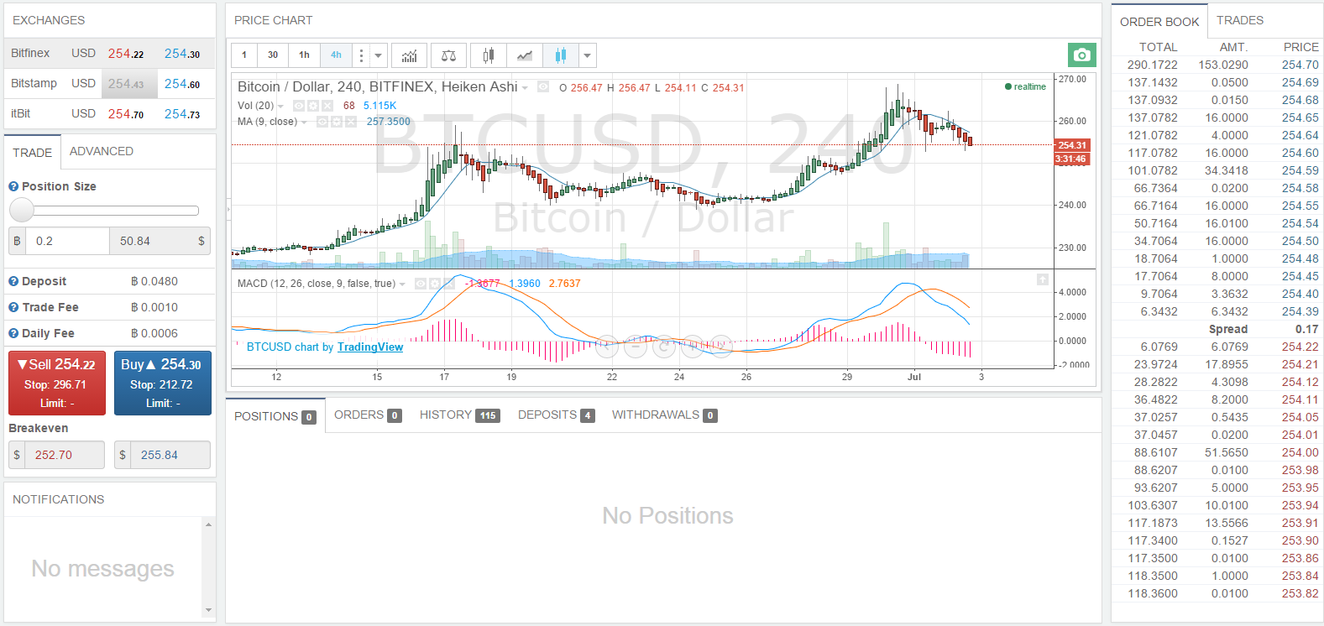Open the indicators chart icon
Image resolution: width=1324 pixels, height=626 pixels.
[x=409, y=55]
